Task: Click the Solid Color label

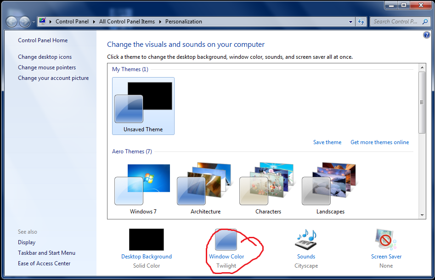Action: [147, 266]
